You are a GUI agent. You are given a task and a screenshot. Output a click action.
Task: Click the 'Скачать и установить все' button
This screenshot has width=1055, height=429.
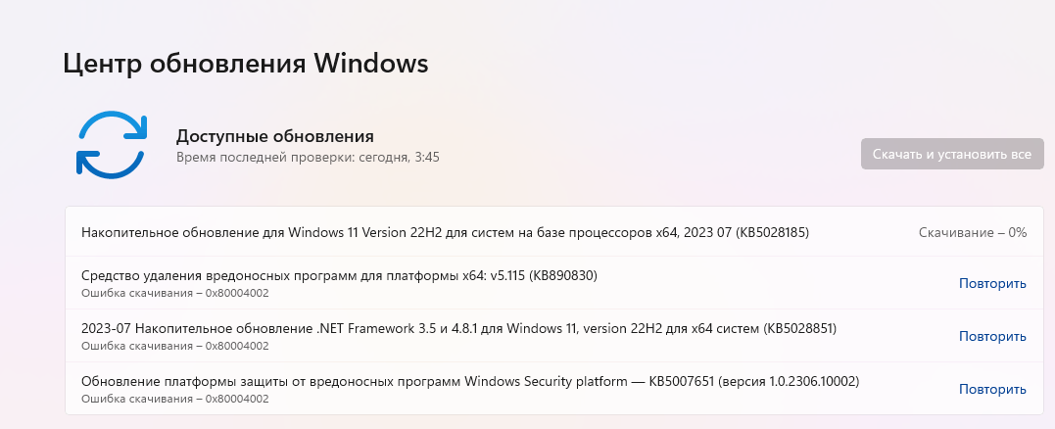(x=952, y=154)
